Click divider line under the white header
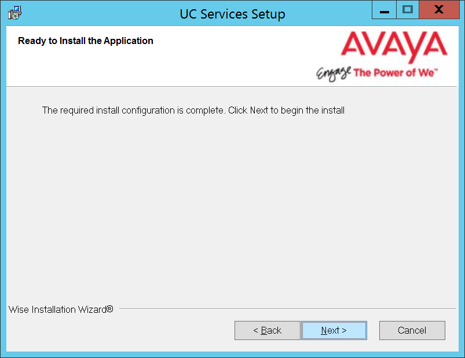 point(232,87)
